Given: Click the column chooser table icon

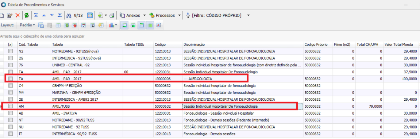Looking at the screenshot, I should [58, 25].
